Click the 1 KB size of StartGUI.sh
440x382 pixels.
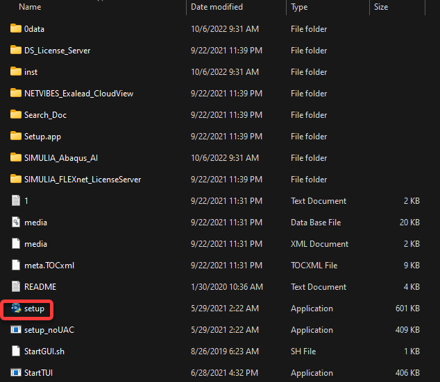412,351
